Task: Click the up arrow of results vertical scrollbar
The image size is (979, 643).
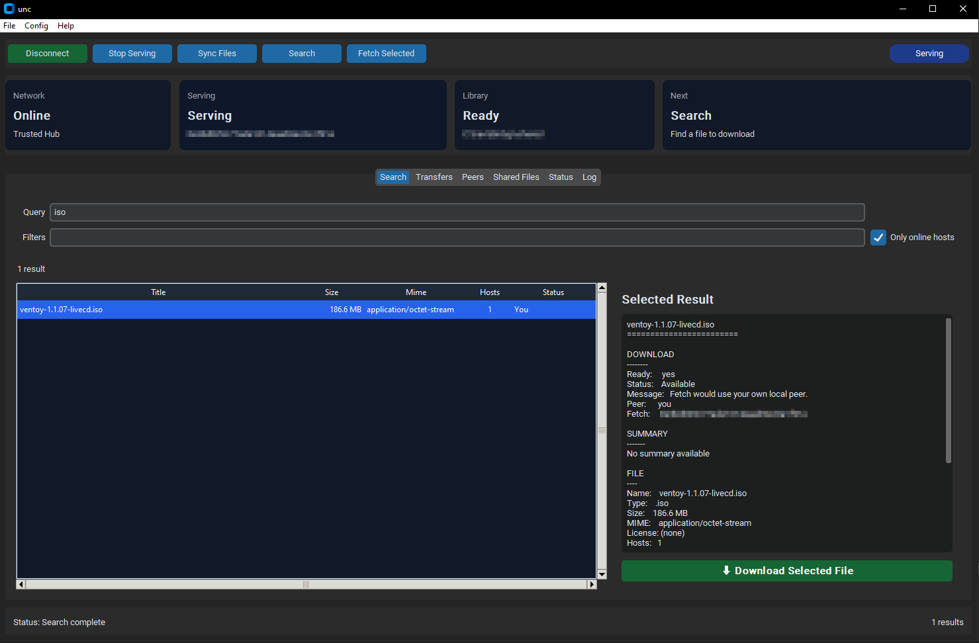Action: tap(602, 287)
